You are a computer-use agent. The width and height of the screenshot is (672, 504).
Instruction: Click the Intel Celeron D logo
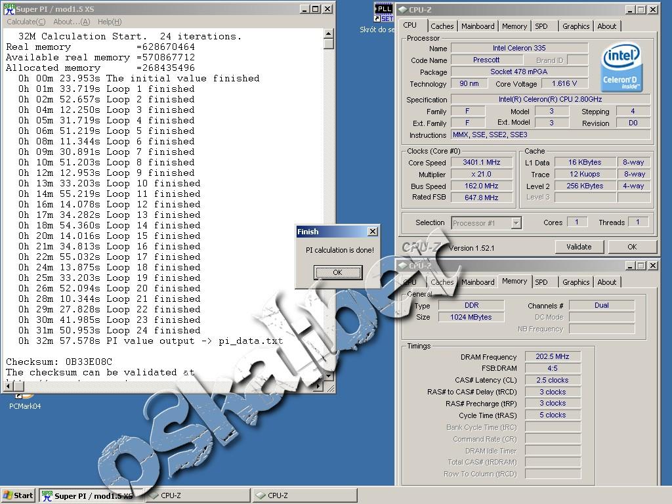point(621,66)
